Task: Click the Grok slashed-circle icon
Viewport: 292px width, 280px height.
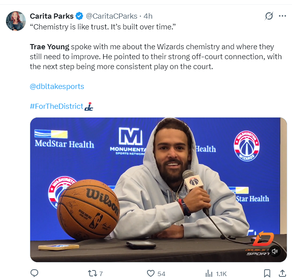Action: point(269,16)
